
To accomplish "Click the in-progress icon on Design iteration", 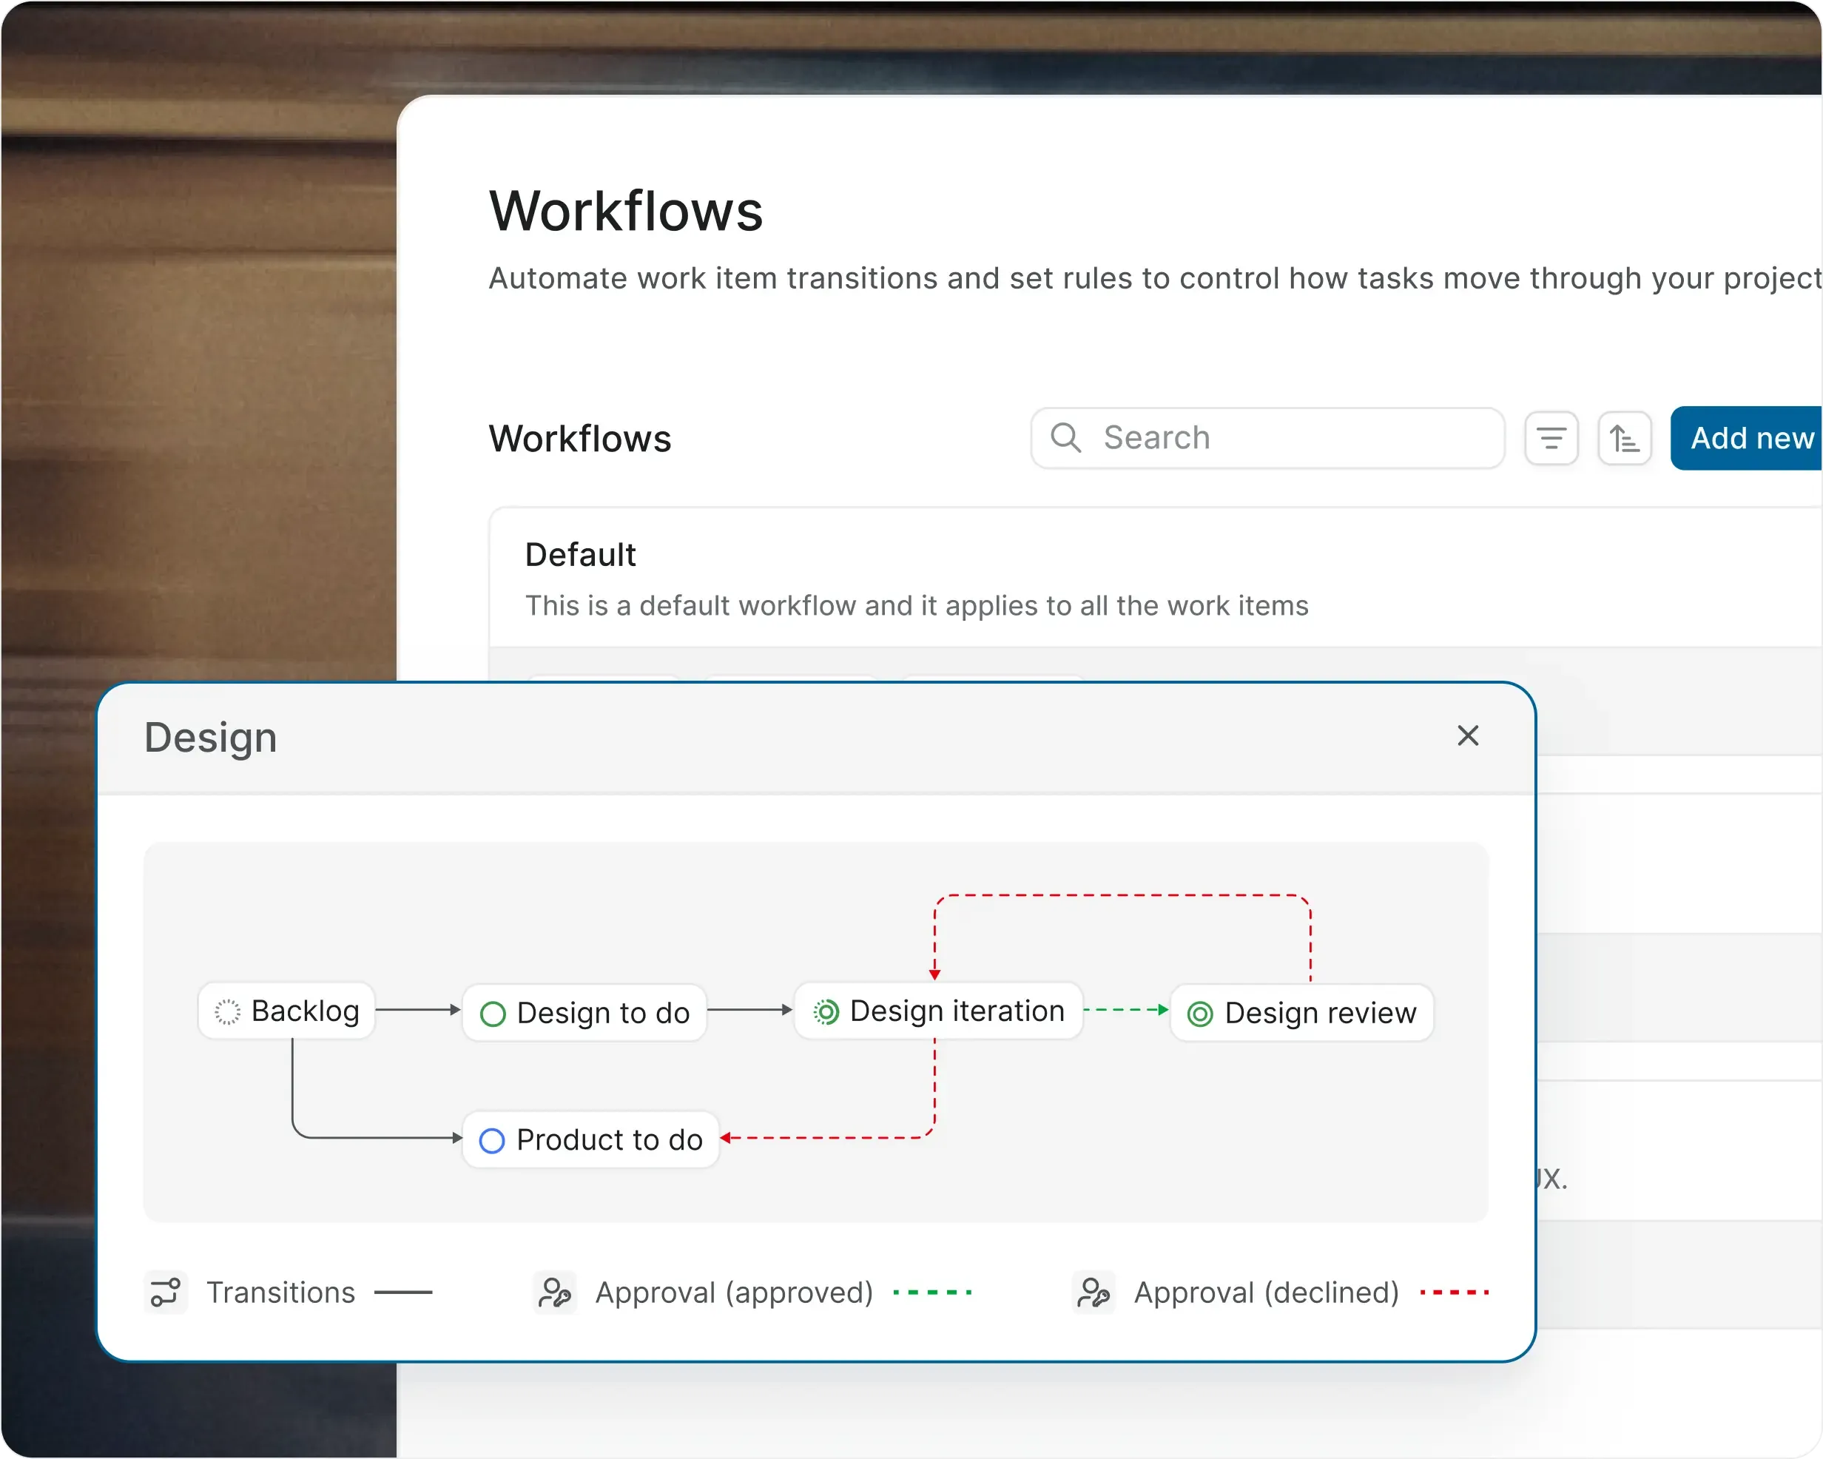I will pos(826,1011).
